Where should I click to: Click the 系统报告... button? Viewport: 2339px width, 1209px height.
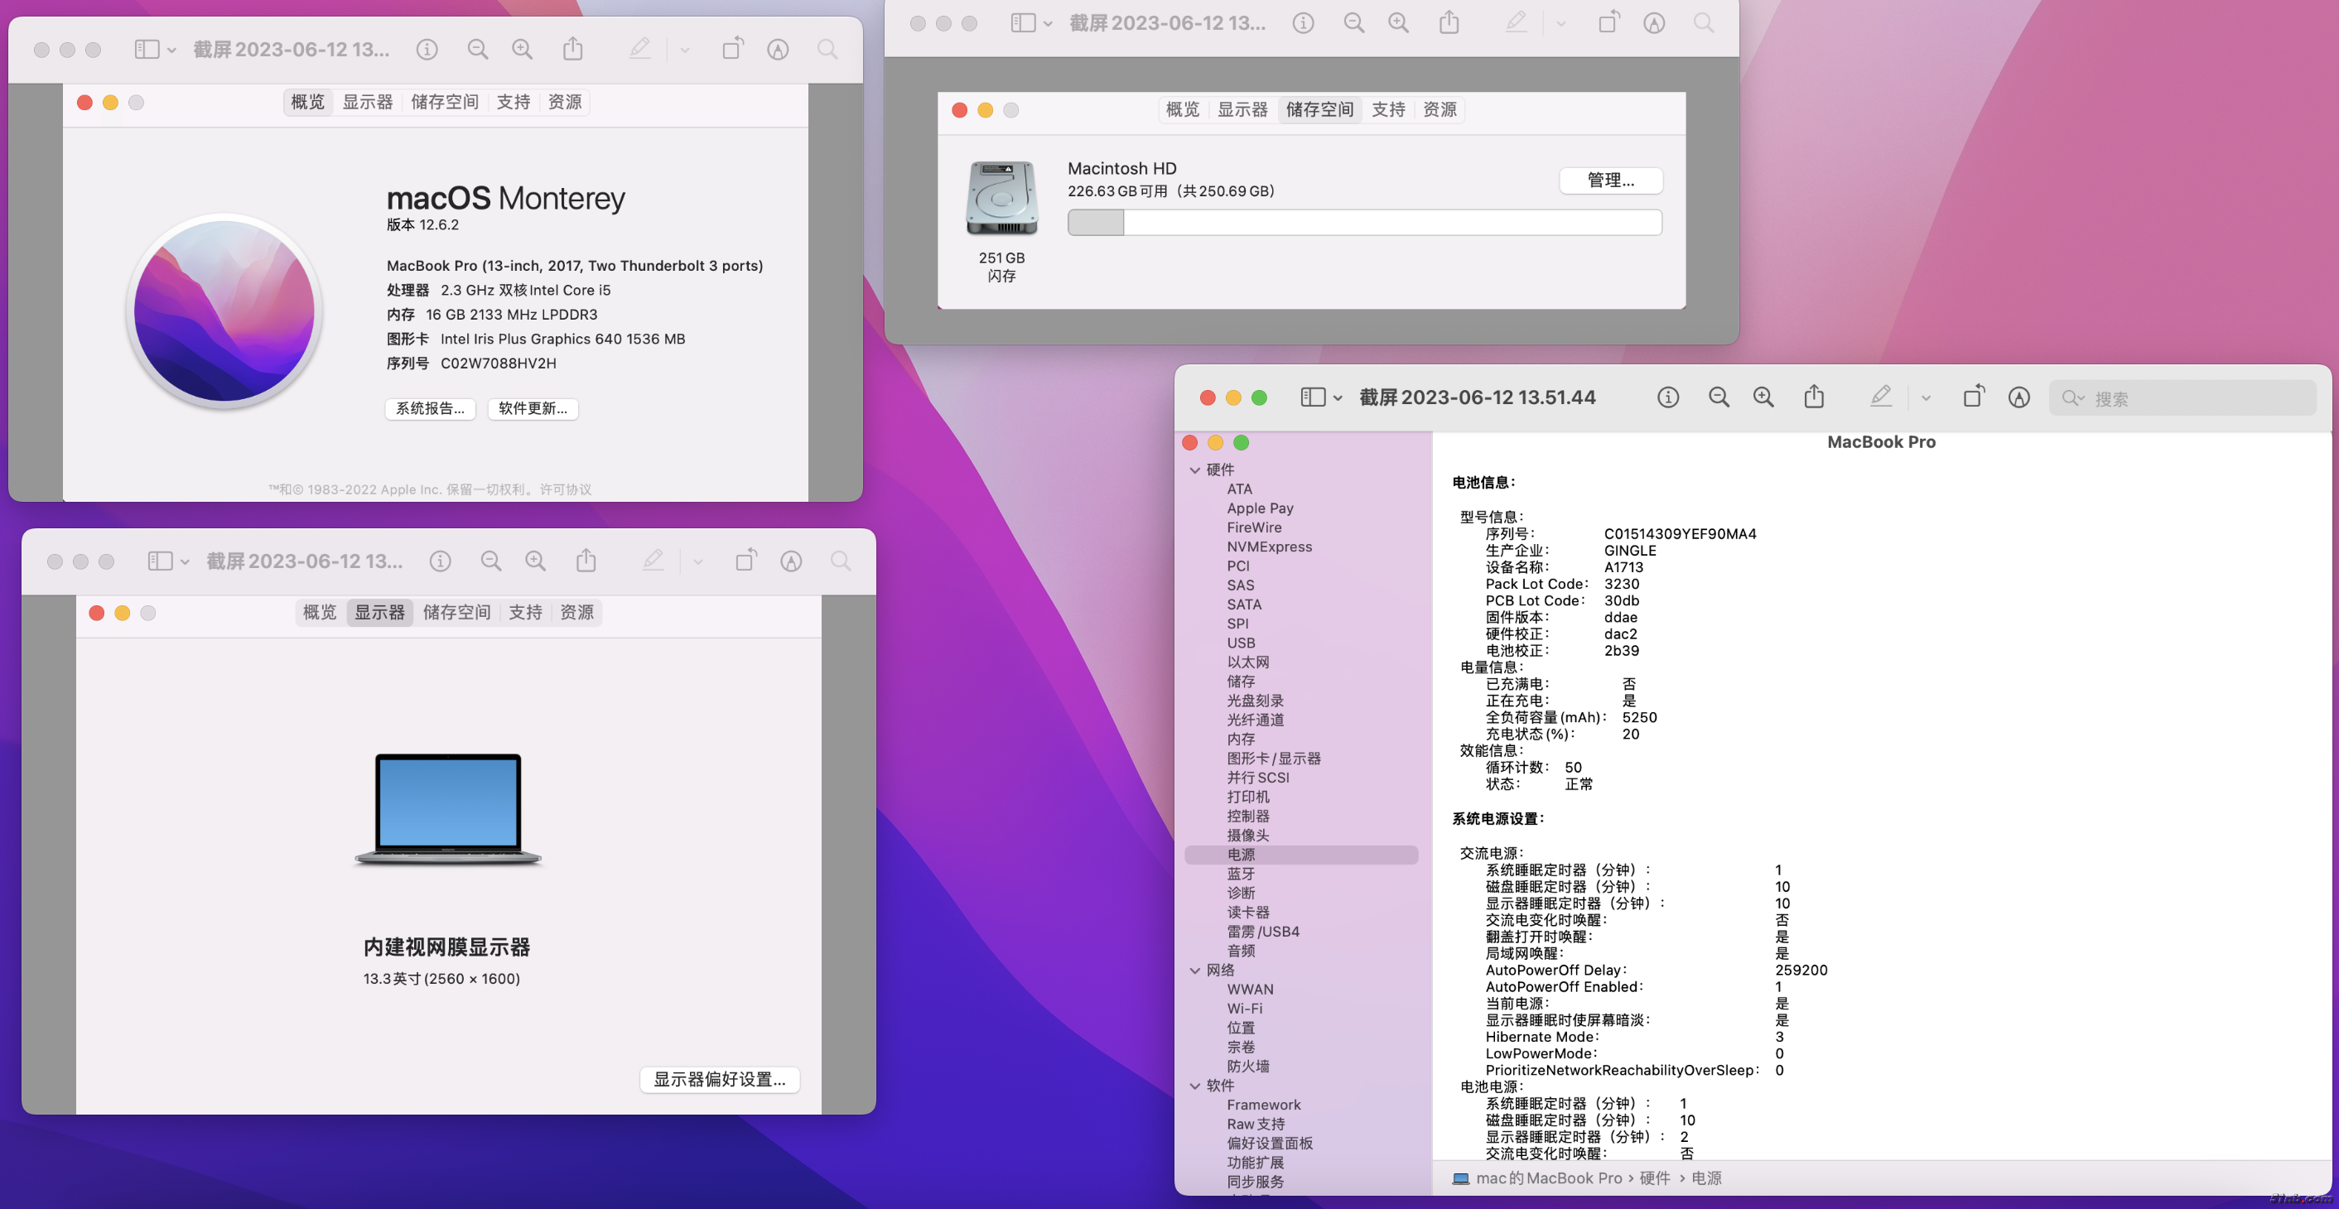[431, 408]
